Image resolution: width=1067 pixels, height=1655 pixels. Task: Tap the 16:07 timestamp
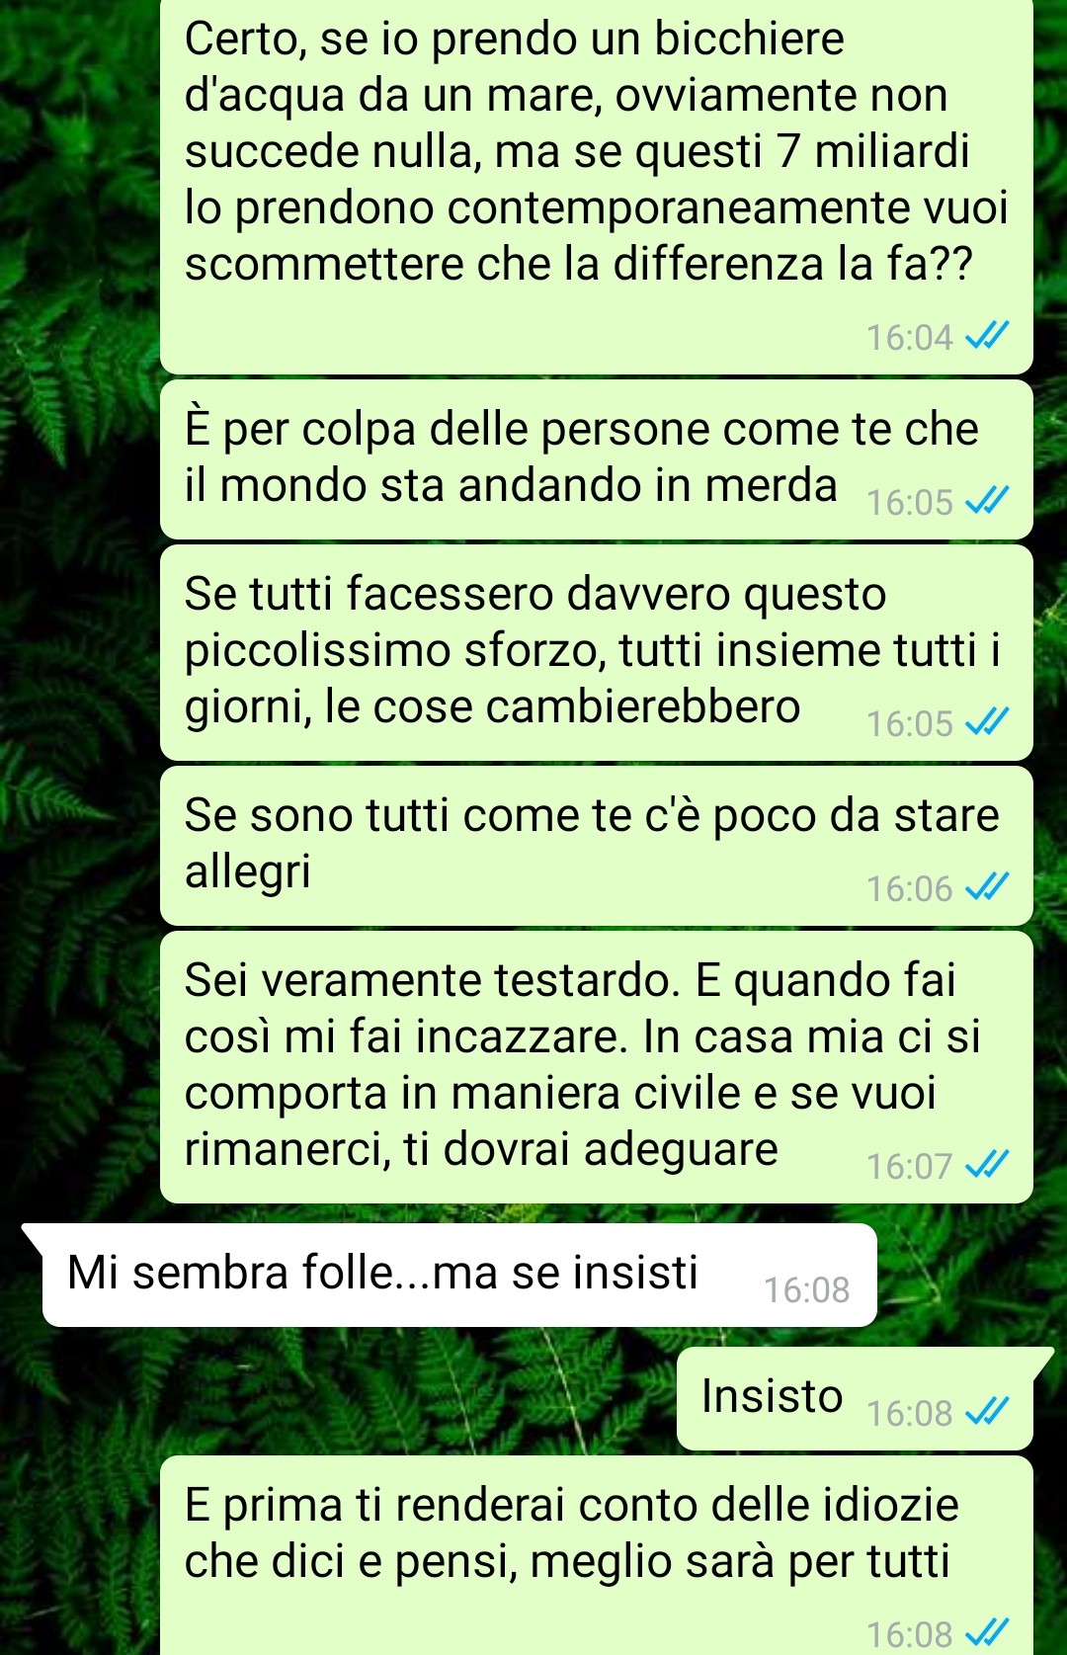909,1166
